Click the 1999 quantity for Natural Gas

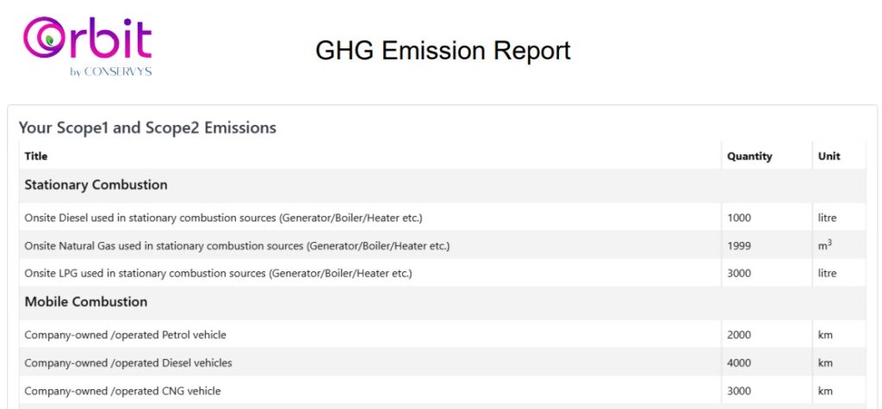[x=738, y=246]
